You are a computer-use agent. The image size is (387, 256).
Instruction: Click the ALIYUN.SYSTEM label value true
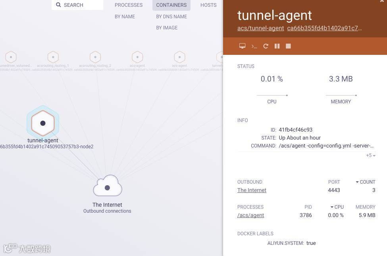coord(311,243)
